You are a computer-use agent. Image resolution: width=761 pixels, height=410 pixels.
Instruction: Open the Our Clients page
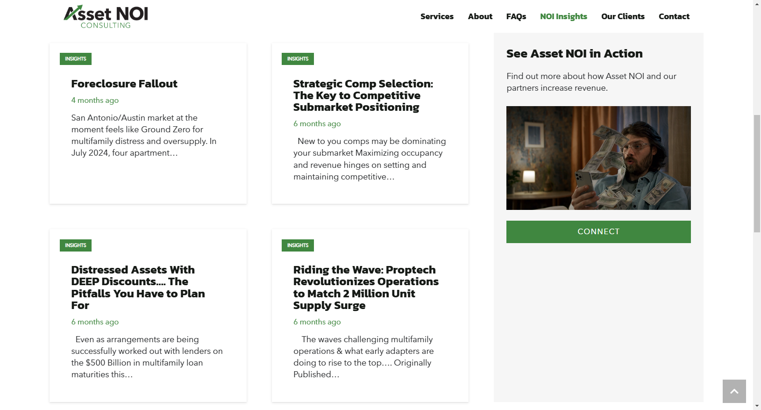click(623, 16)
